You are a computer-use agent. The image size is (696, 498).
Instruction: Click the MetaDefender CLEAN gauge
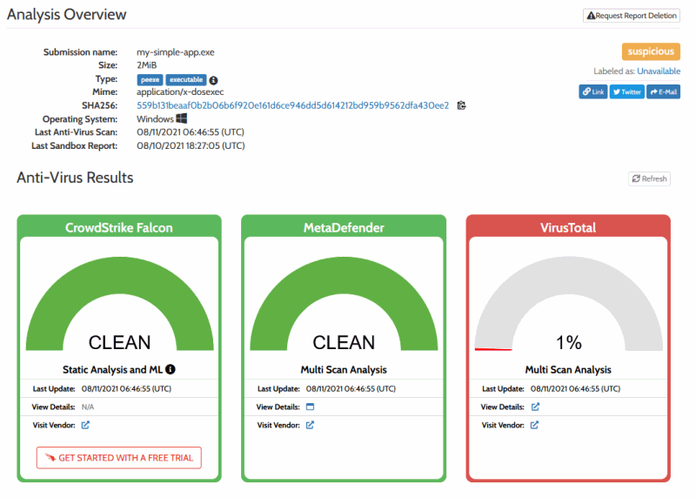344,305
